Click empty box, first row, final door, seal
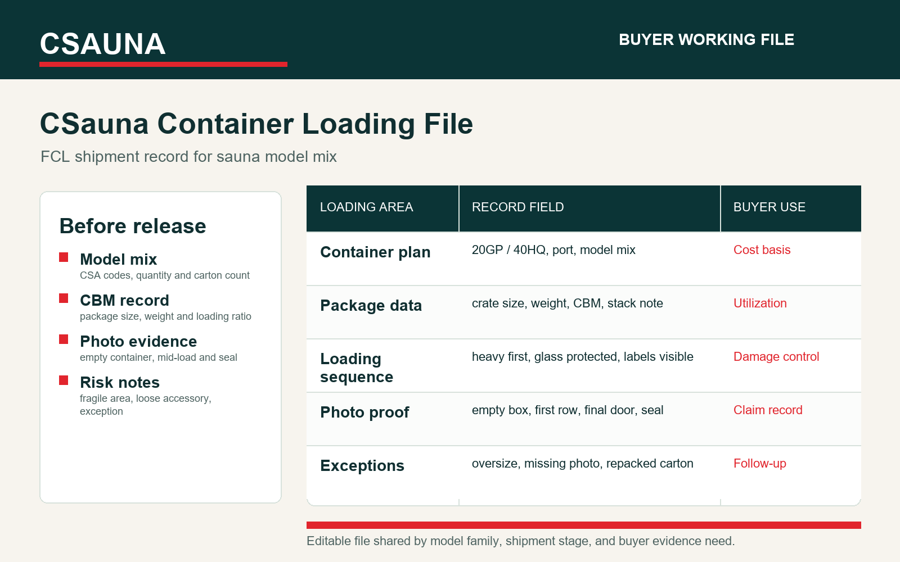 568,410
